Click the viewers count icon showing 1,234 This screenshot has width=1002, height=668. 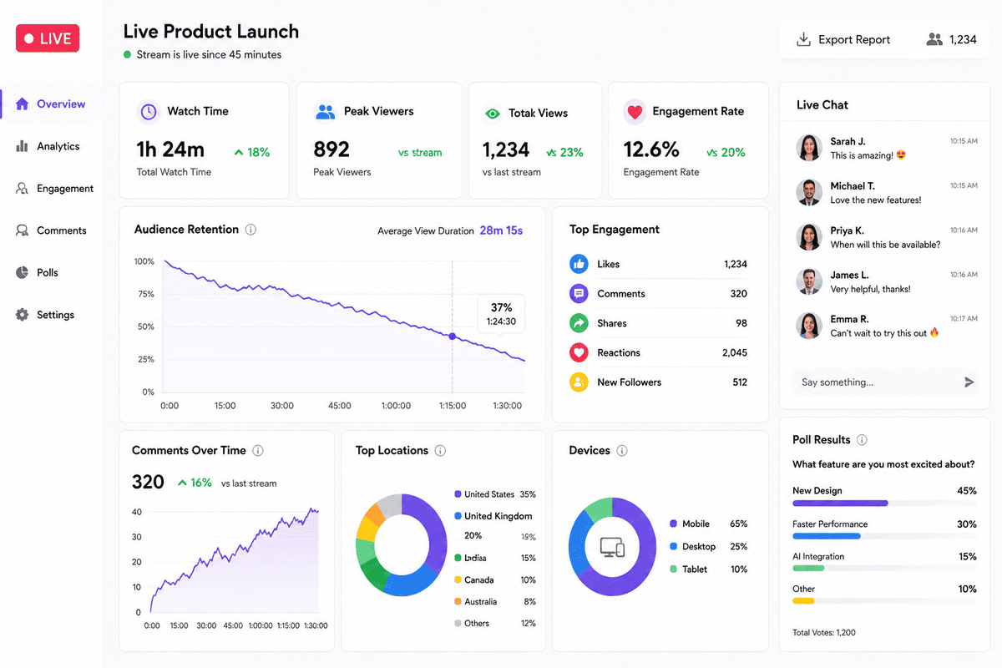pyautogui.click(x=934, y=39)
